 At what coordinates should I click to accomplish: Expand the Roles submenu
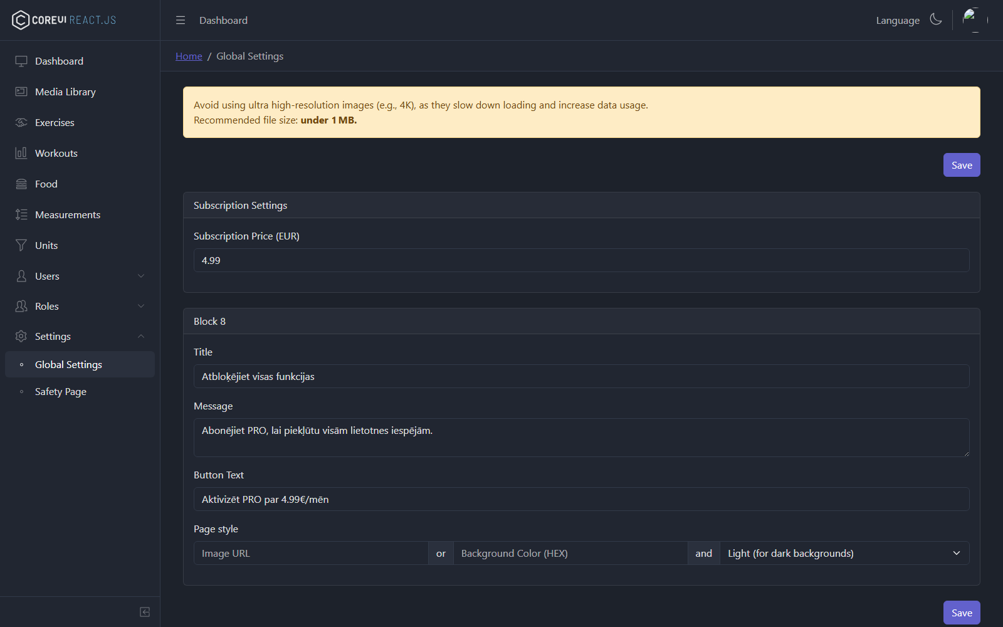coord(80,306)
